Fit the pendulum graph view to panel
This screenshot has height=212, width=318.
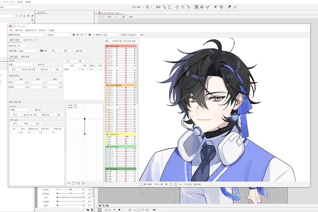point(74,183)
